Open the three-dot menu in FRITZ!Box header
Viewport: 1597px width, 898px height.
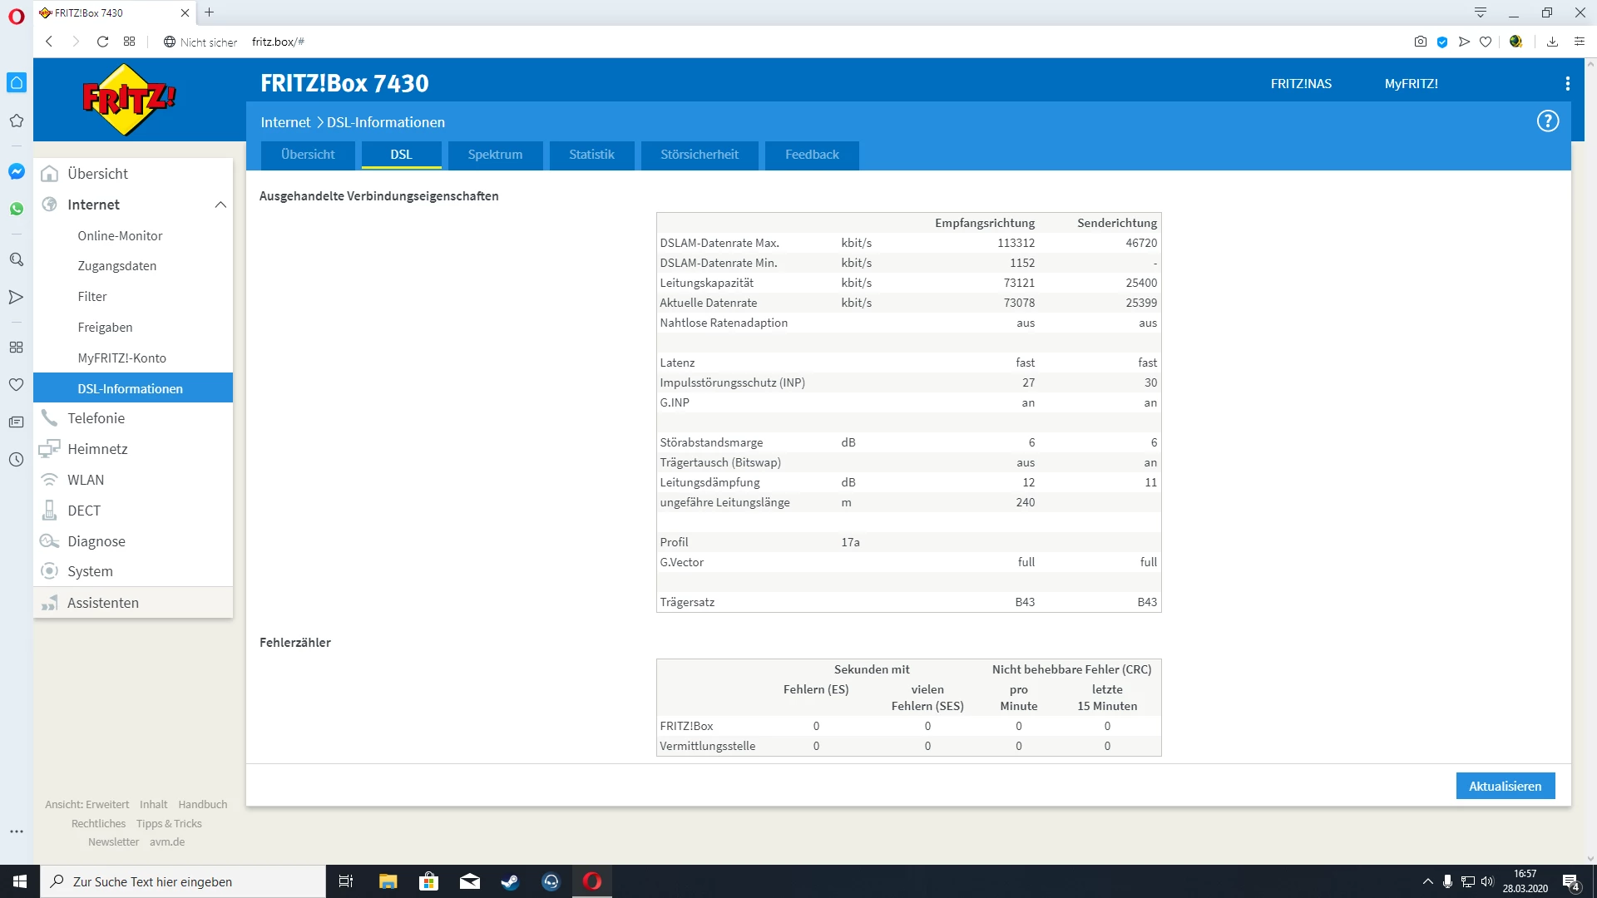pyautogui.click(x=1567, y=84)
